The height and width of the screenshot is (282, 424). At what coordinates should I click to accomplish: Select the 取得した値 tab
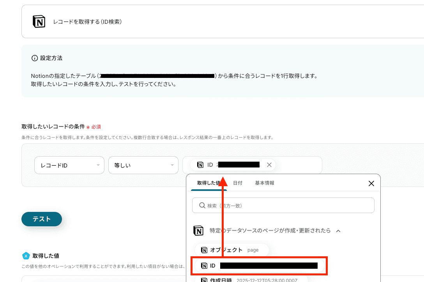[208, 183]
